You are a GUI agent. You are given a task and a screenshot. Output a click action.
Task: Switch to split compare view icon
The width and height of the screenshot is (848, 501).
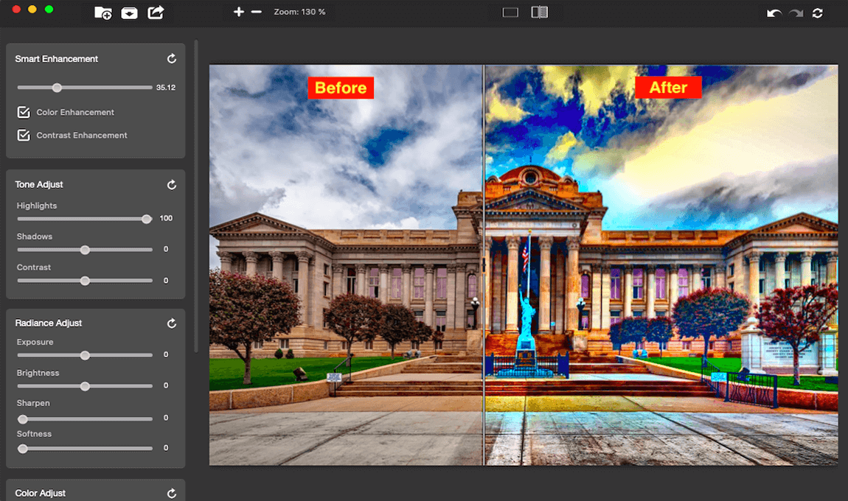tap(539, 12)
